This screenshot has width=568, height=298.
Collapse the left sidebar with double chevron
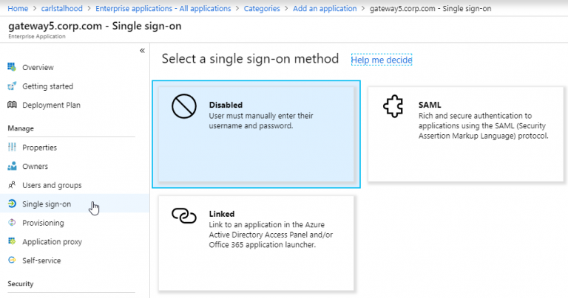[142, 50]
